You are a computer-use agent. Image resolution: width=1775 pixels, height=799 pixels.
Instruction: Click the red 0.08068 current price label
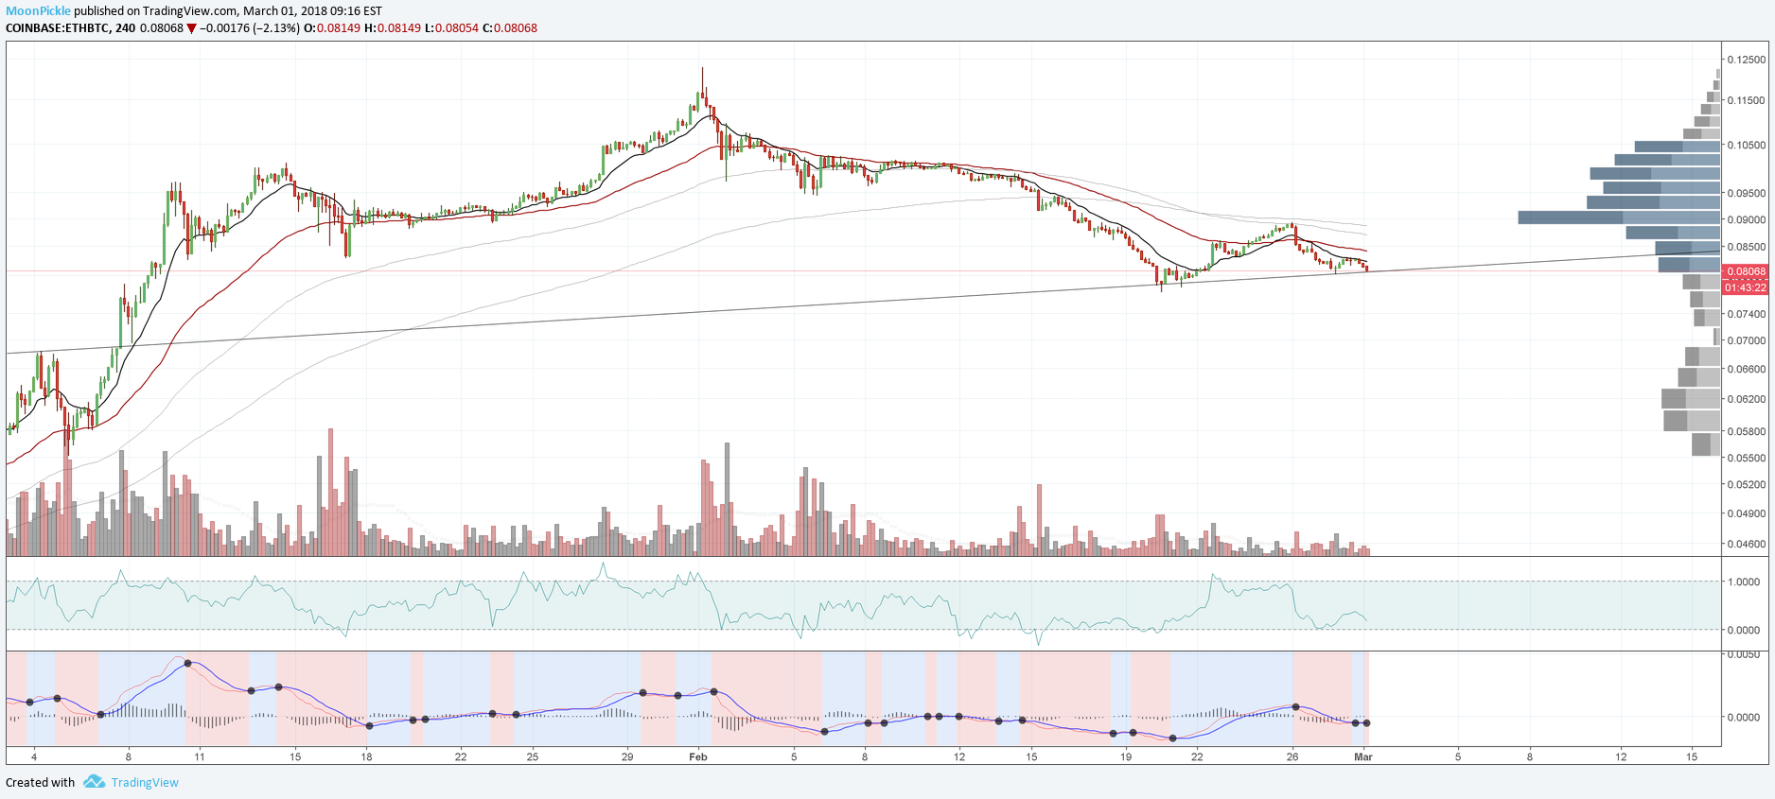pyautogui.click(x=1746, y=271)
